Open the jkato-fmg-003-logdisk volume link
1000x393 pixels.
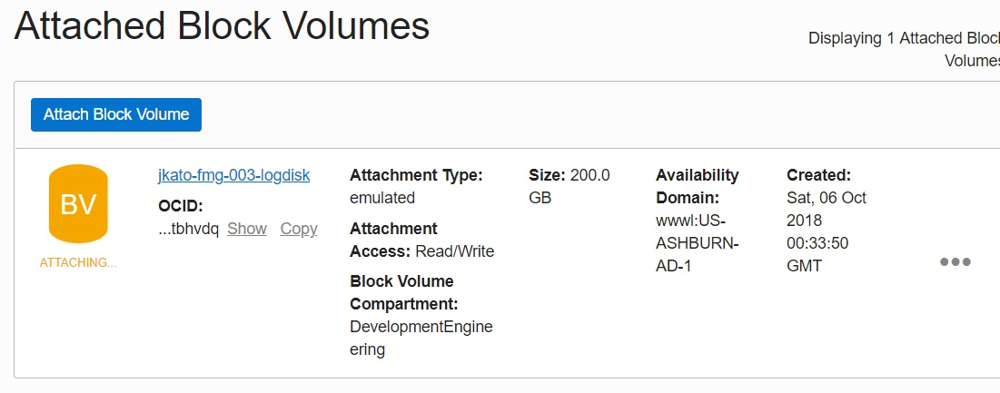point(233,175)
